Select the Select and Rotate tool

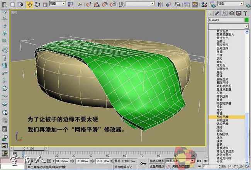[37, 5]
